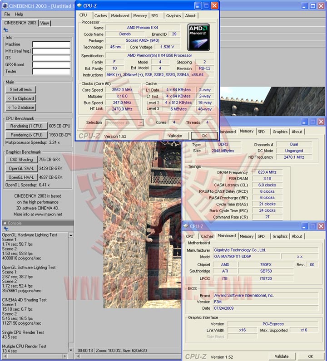Click the 'Single CPU Render Test' console line
Viewport: 327px width, 361px height.
click(23, 332)
